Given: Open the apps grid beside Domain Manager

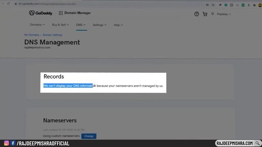Looking at the screenshot, I should tap(61, 13).
